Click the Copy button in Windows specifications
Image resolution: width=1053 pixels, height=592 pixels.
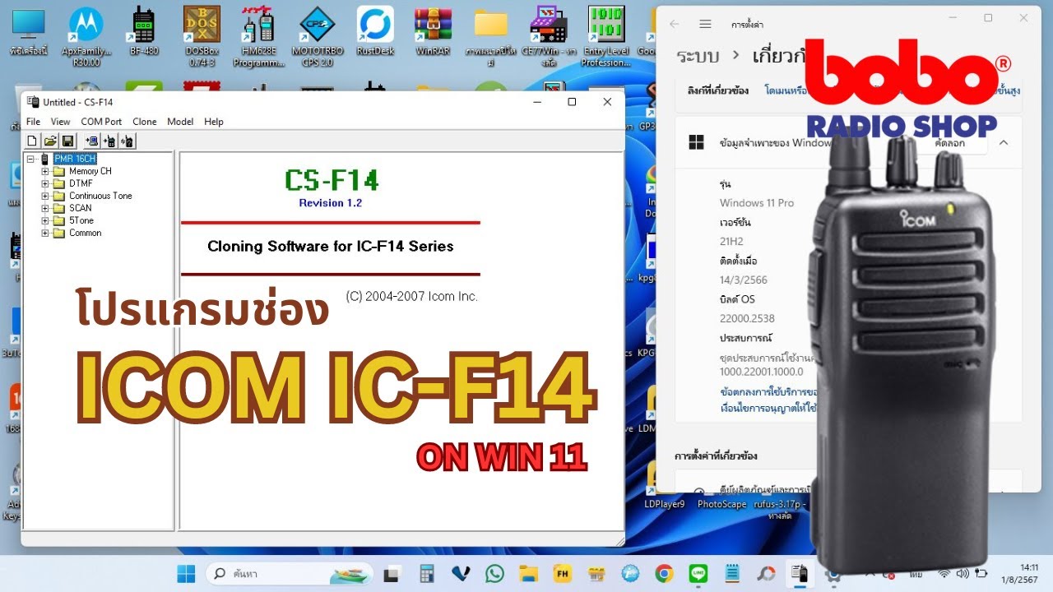(x=950, y=142)
